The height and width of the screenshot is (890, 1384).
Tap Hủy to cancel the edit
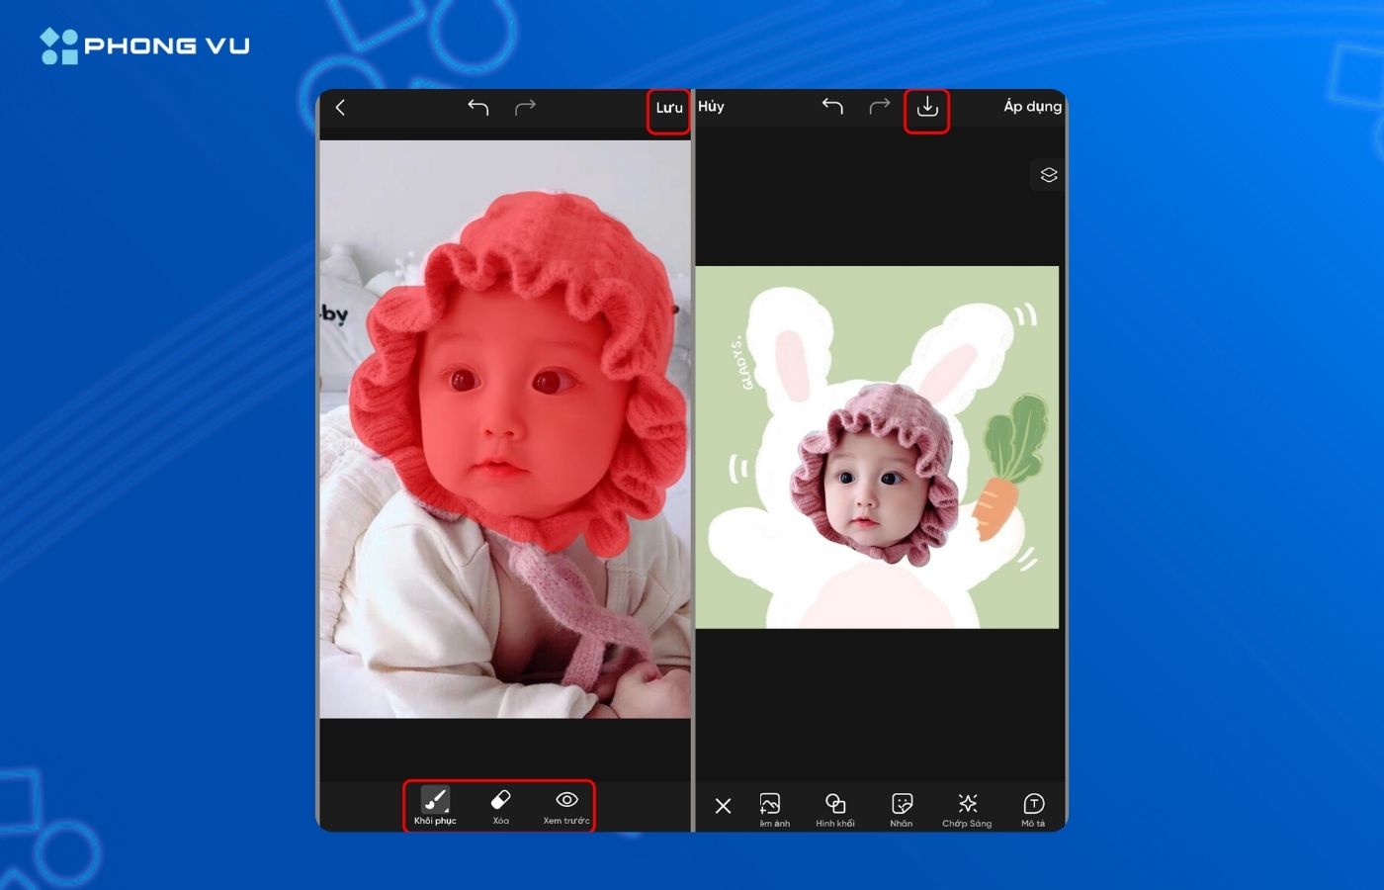tap(711, 107)
